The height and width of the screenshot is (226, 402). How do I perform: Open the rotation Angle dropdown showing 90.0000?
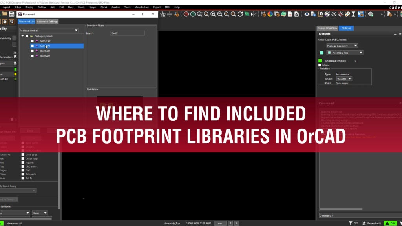(x=344, y=78)
